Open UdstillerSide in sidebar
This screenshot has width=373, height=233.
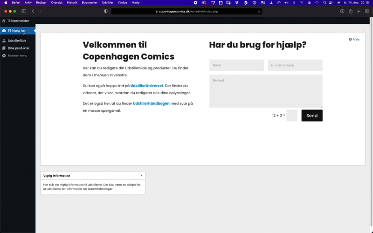(x=18, y=41)
